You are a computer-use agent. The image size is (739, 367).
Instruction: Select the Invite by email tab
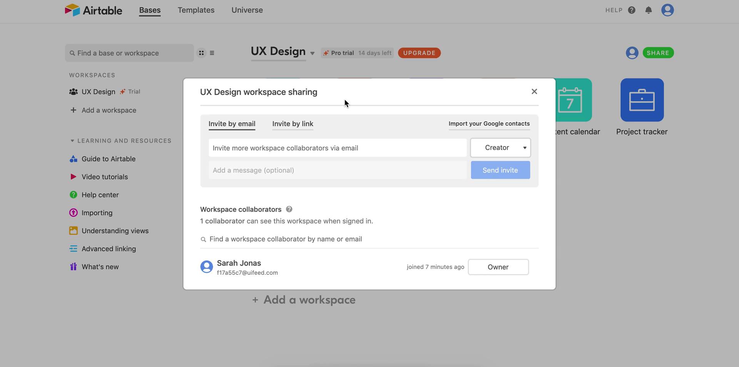232,124
